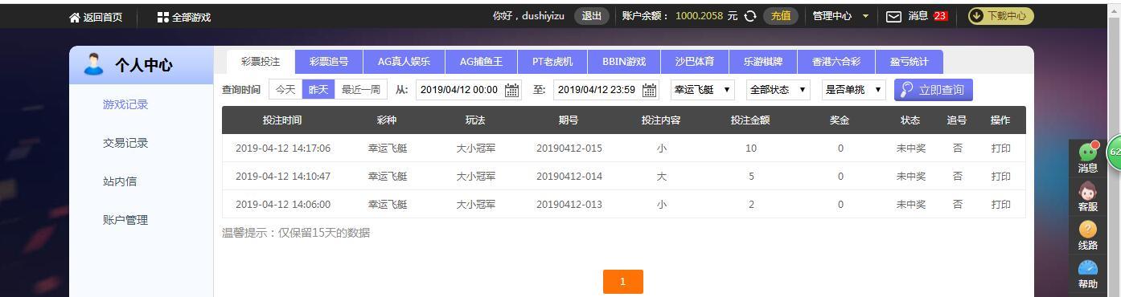
Task: Open the envelope message icon in the top bar
Action: (x=893, y=16)
